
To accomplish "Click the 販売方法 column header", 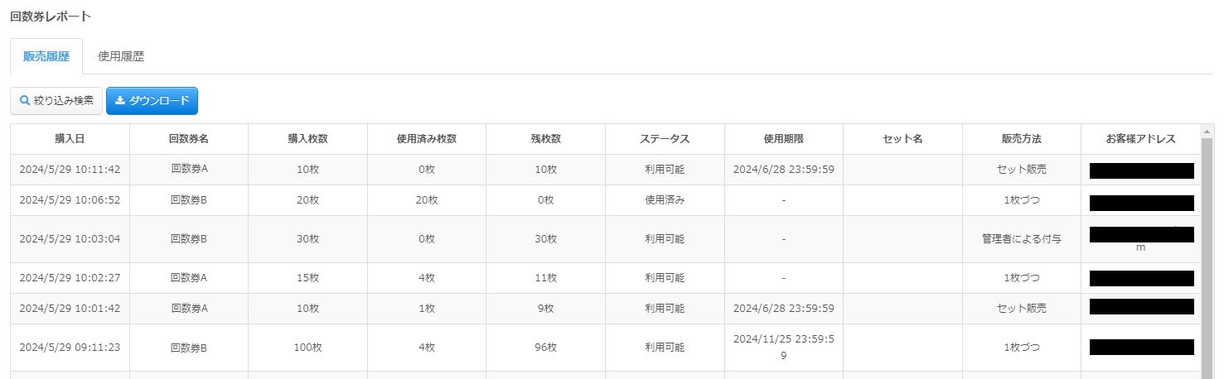I will [1022, 139].
